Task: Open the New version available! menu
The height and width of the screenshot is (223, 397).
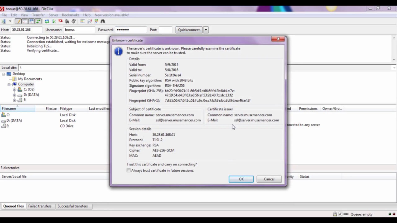Action: point(112,15)
